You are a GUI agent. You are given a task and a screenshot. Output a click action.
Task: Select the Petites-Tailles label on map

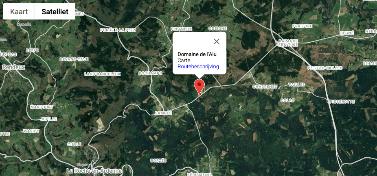[325, 68]
